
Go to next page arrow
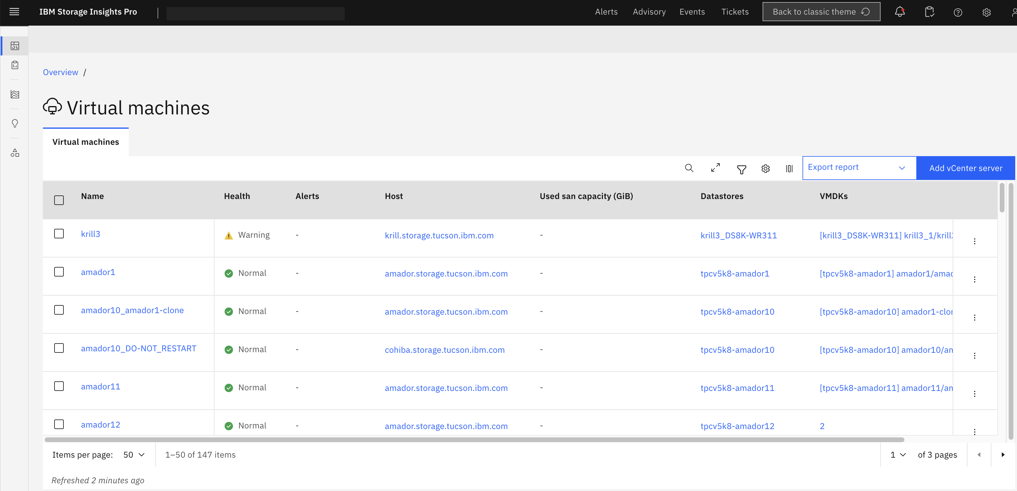pos(1003,455)
